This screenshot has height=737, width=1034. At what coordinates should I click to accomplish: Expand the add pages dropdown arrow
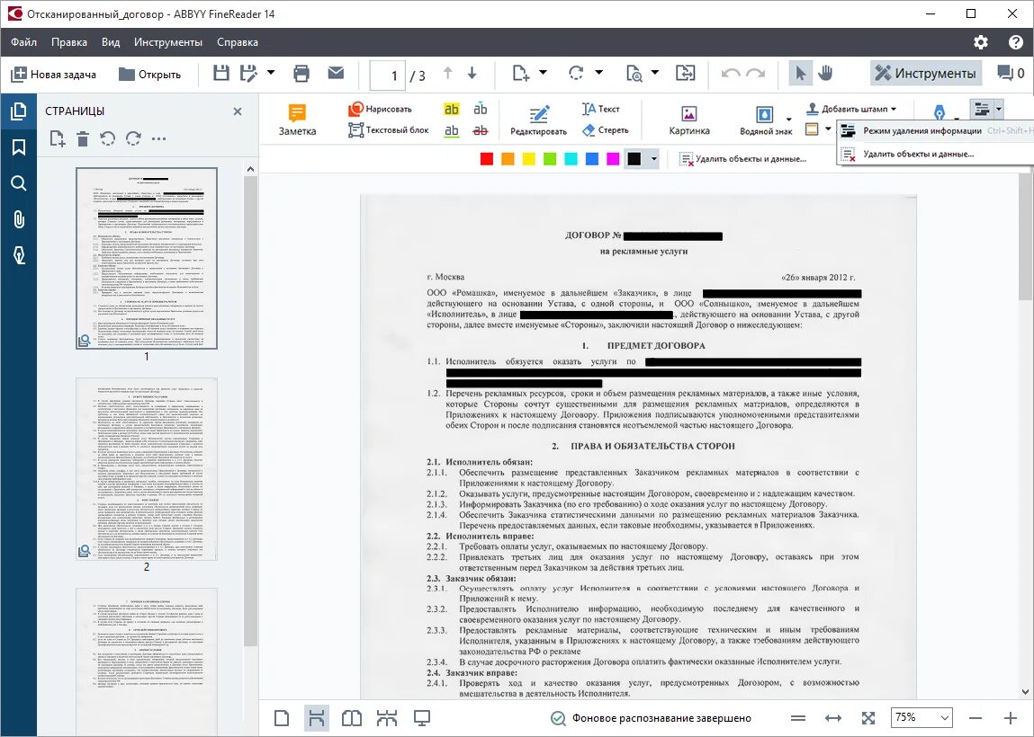click(x=544, y=73)
